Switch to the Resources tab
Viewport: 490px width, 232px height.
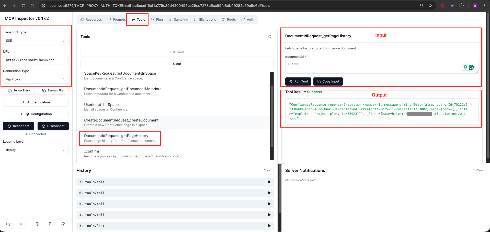point(91,19)
